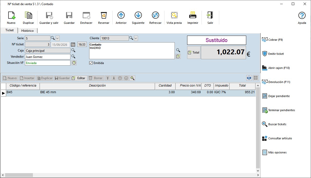
Task: Expand the Cliente dropdown arrow
Action: (136, 38)
